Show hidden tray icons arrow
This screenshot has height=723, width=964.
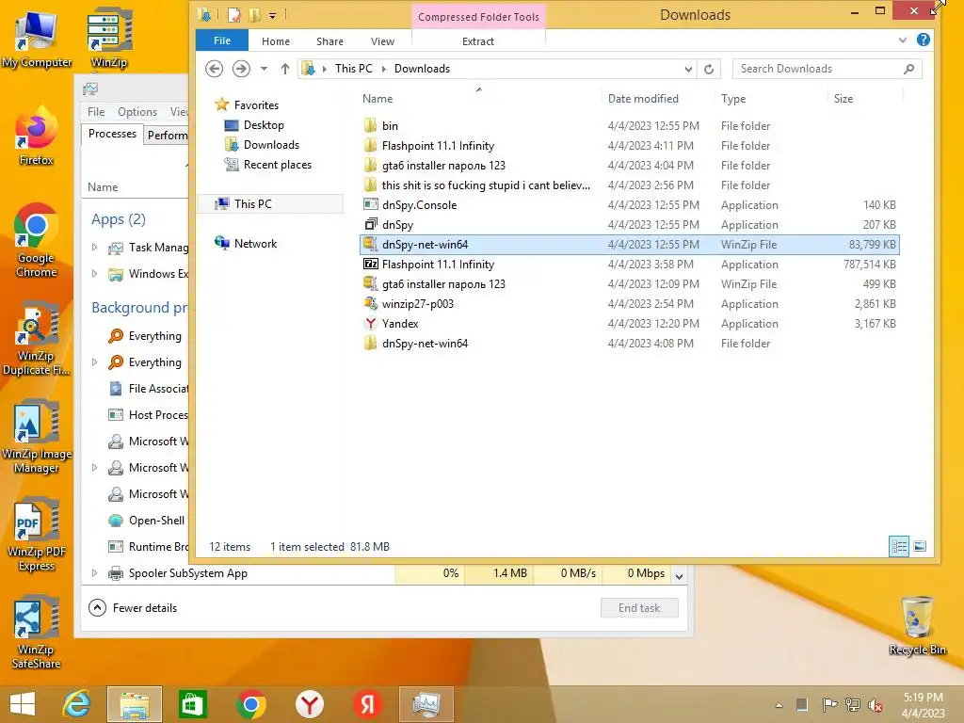click(x=779, y=705)
